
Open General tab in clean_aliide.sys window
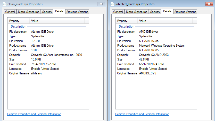click(10, 12)
